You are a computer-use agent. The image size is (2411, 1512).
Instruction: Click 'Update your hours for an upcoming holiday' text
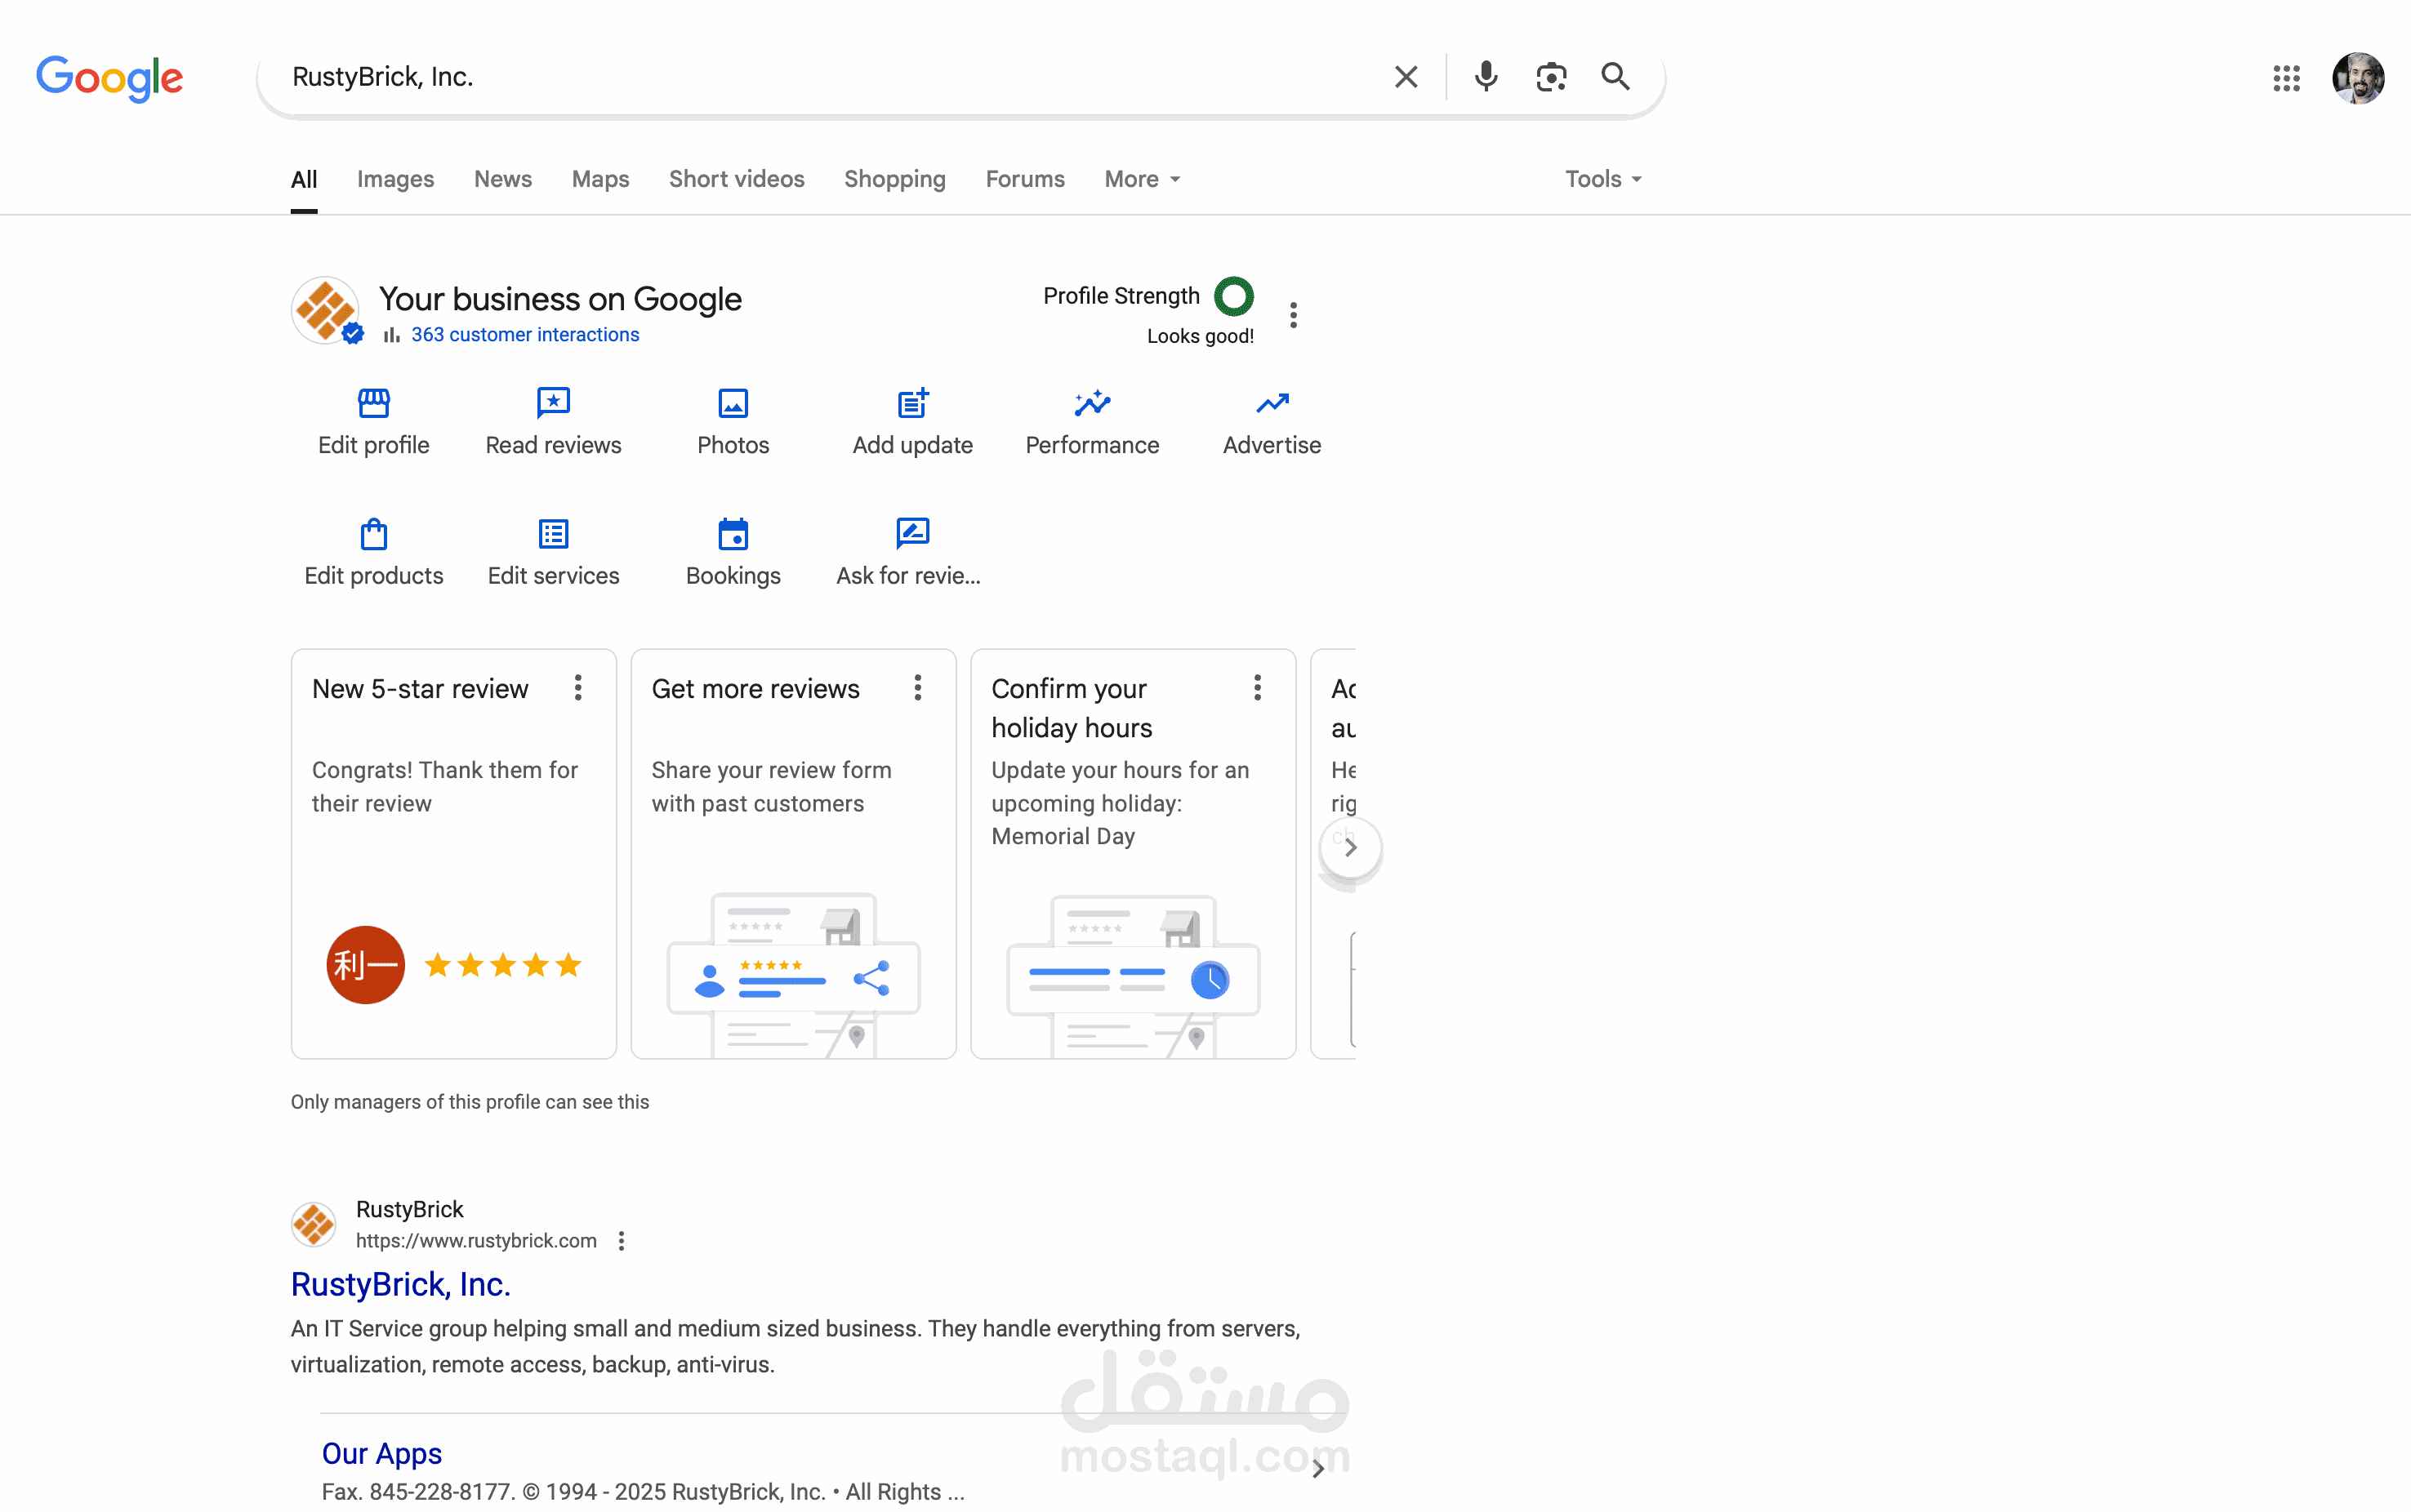click(1121, 803)
